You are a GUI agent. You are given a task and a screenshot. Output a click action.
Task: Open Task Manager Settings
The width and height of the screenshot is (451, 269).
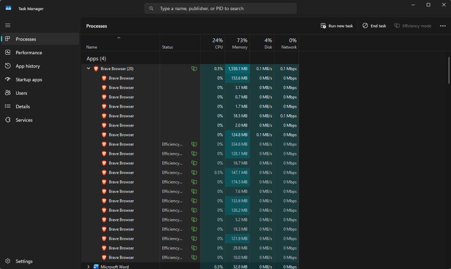click(x=40, y=261)
